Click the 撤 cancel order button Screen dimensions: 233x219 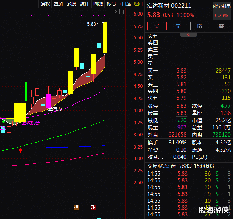(200, 26)
